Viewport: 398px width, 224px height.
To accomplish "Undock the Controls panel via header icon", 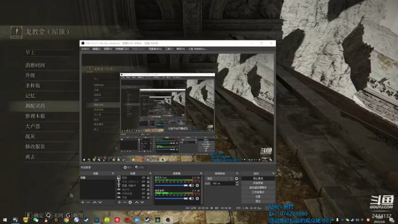I will [273, 173].
